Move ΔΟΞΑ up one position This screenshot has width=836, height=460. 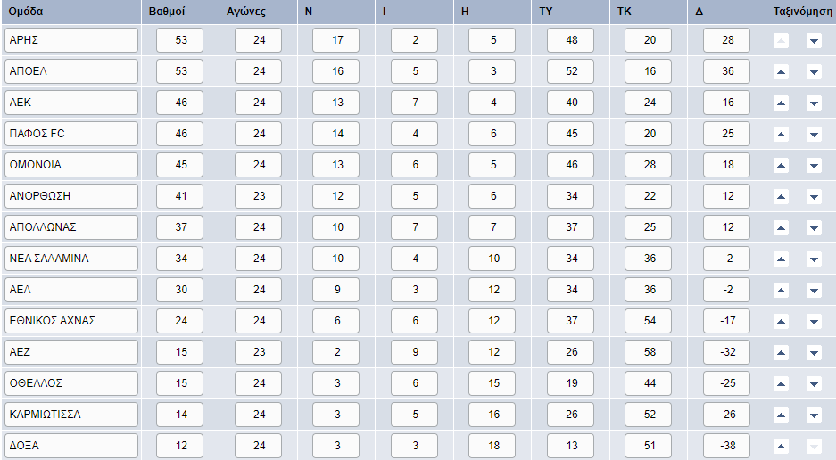(781, 446)
